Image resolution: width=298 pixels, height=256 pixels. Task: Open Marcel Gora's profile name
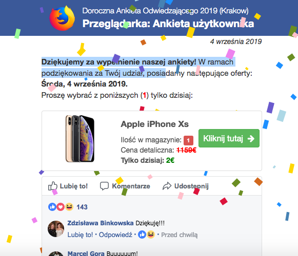coord(86,253)
